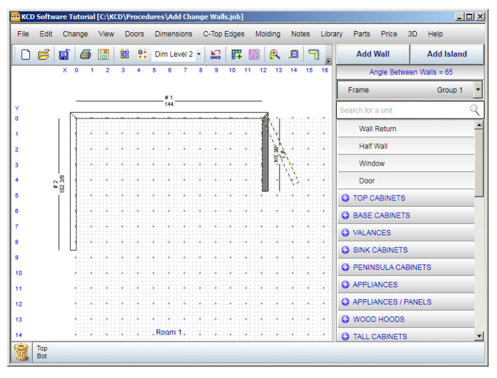The width and height of the screenshot is (497, 378).
Task: Click the Add Wall button
Action: click(373, 54)
